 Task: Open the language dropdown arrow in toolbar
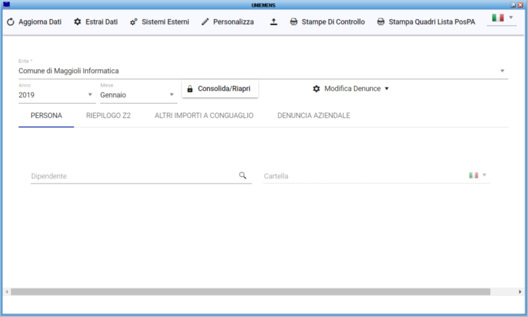tap(511, 18)
